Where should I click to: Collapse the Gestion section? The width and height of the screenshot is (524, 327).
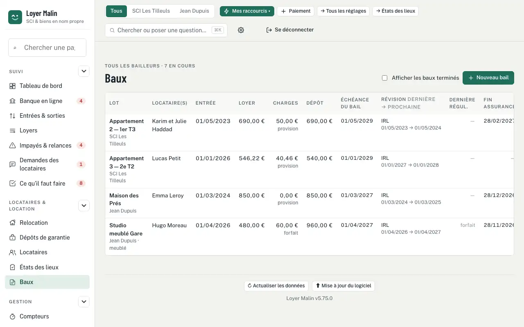point(84,302)
